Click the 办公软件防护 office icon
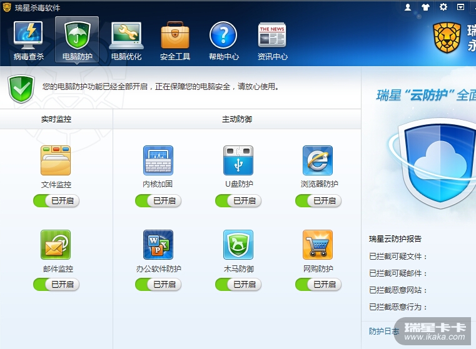 pos(158,245)
